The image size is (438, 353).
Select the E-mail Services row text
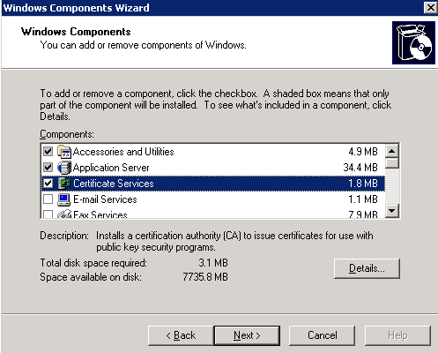(105, 199)
